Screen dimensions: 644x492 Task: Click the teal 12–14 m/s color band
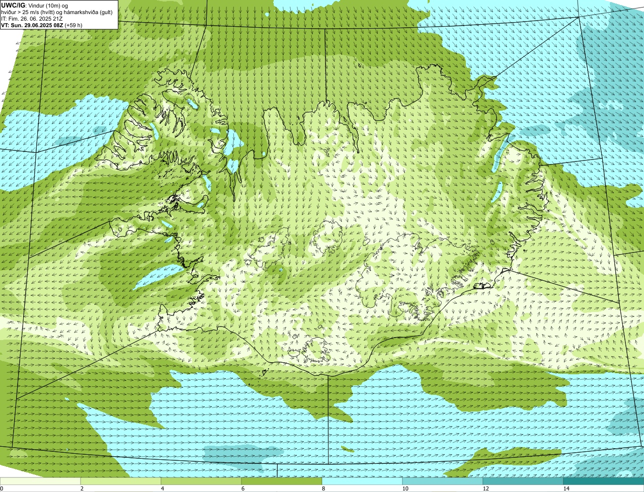(523, 481)
